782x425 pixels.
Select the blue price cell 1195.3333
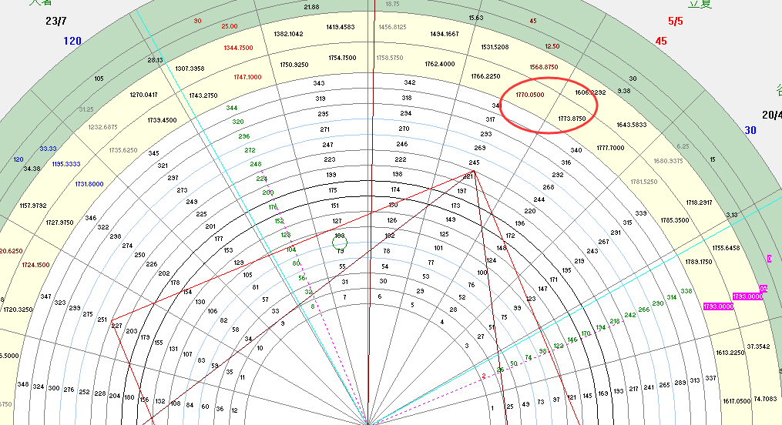coord(66,164)
